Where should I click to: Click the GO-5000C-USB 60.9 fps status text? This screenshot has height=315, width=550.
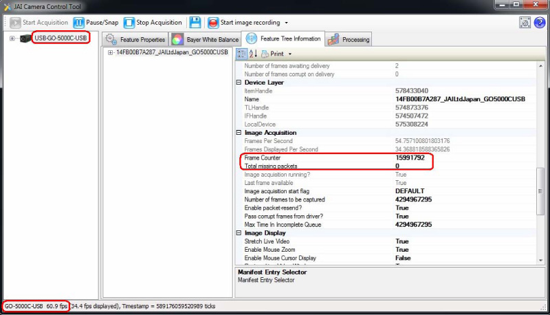click(x=36, y=306)
